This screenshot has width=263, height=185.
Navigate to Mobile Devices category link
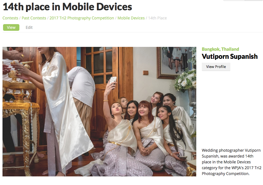[131, 18]
